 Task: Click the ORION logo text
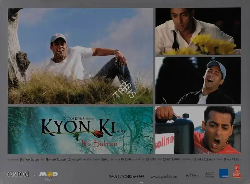[x=18, y=174]
